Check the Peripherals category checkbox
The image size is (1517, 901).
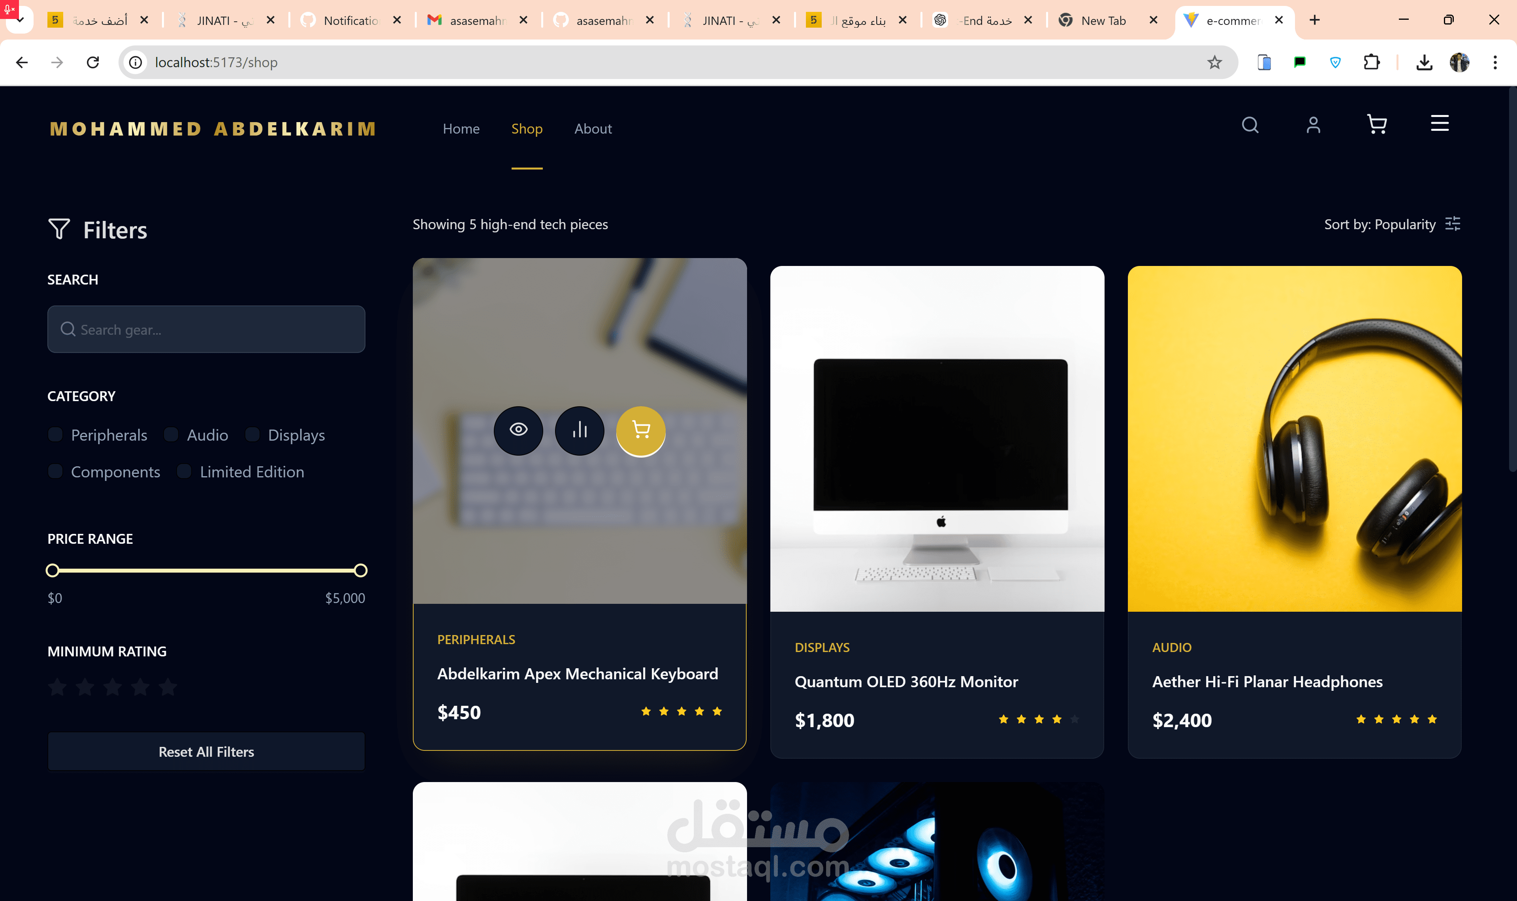click(x=55, y=435)
